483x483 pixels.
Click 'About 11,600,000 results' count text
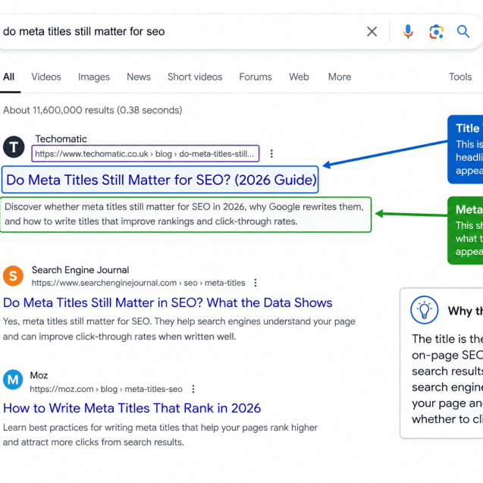click(93, 110)
